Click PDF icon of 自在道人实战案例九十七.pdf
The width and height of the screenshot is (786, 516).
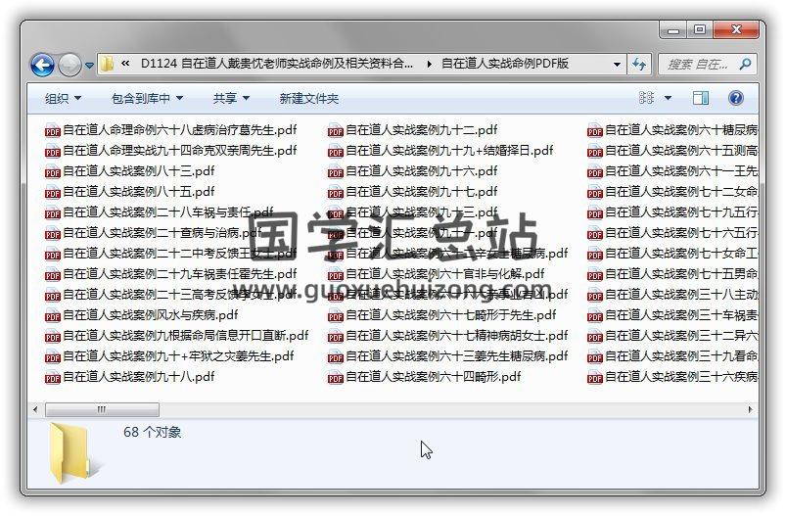[x=336, y=193]
